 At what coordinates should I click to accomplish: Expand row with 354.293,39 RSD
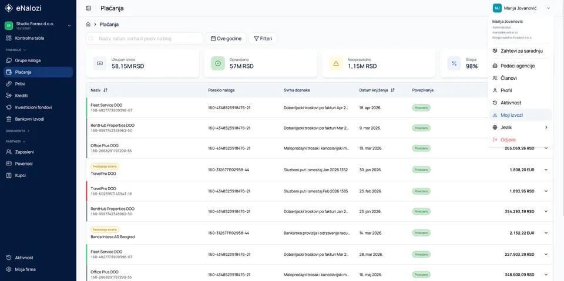click(546, 211)
